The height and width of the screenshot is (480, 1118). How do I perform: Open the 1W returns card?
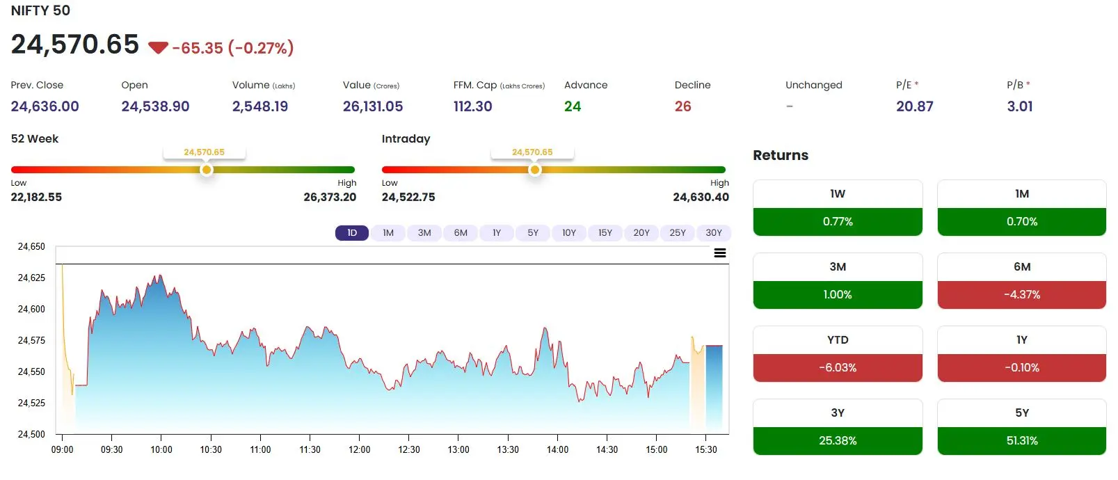click(838, 208)
